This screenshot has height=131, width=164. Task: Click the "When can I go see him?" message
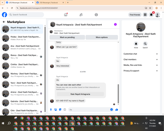pyautogui.click(x=66, y=47)
